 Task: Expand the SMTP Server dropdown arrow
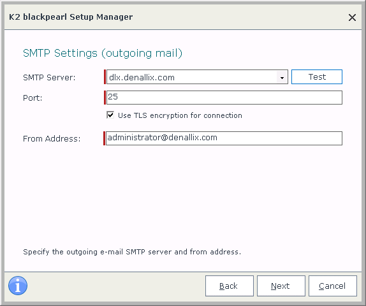coord(282,77)
